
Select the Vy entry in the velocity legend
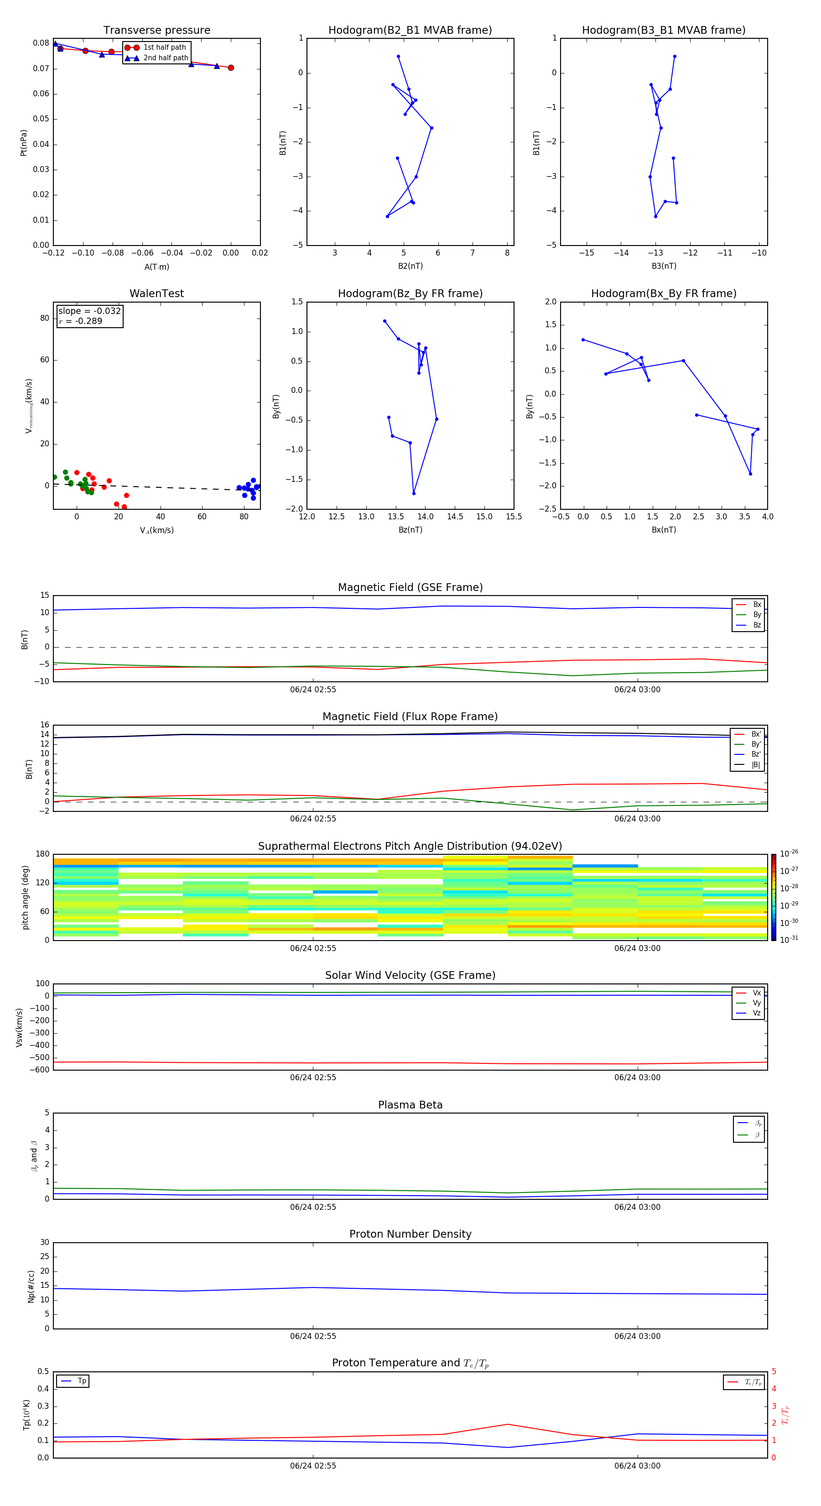pyautogui.click(x=748, y=1003)
